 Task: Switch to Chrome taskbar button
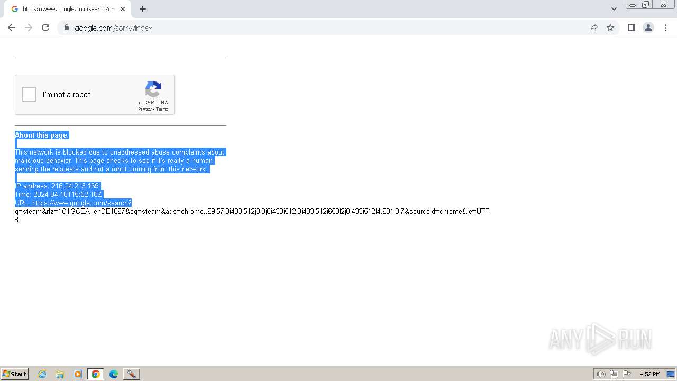pyautogui.click(x=96, y=374)
